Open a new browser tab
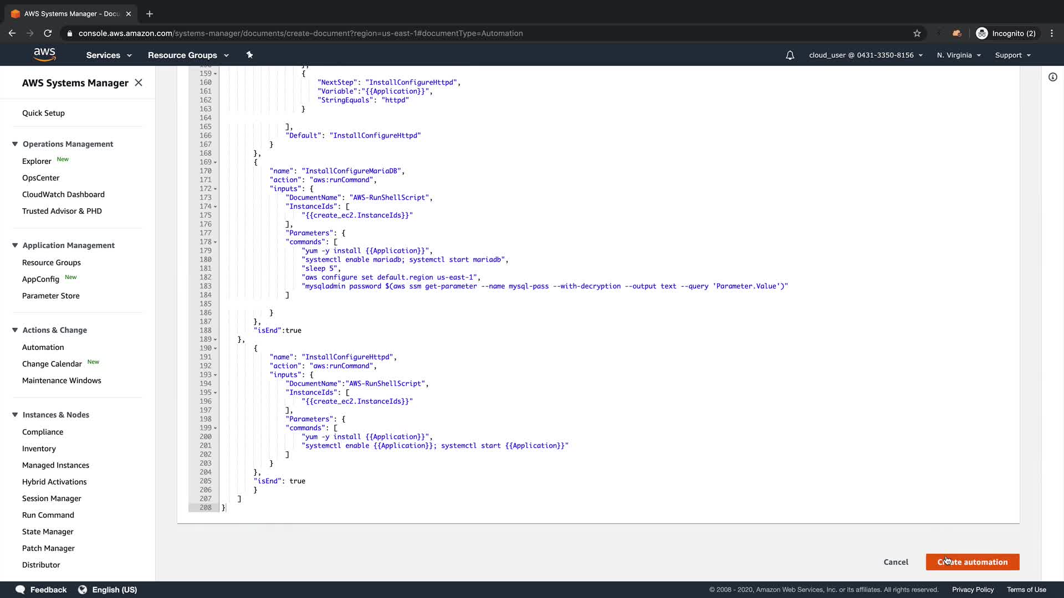This screenshot has width=1064, height=598. tap(150, 14)
